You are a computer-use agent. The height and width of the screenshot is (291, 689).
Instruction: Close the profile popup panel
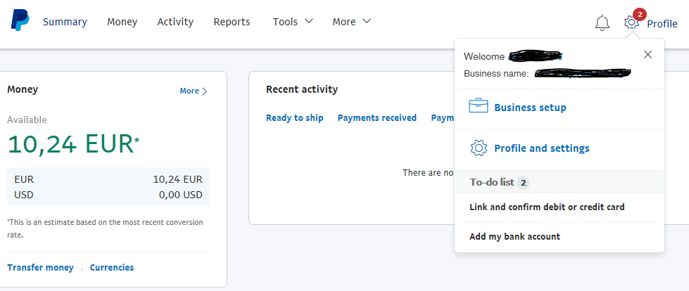click(648, 55)
